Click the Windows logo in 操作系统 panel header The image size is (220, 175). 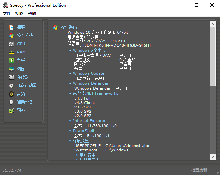tap(55, 27)
